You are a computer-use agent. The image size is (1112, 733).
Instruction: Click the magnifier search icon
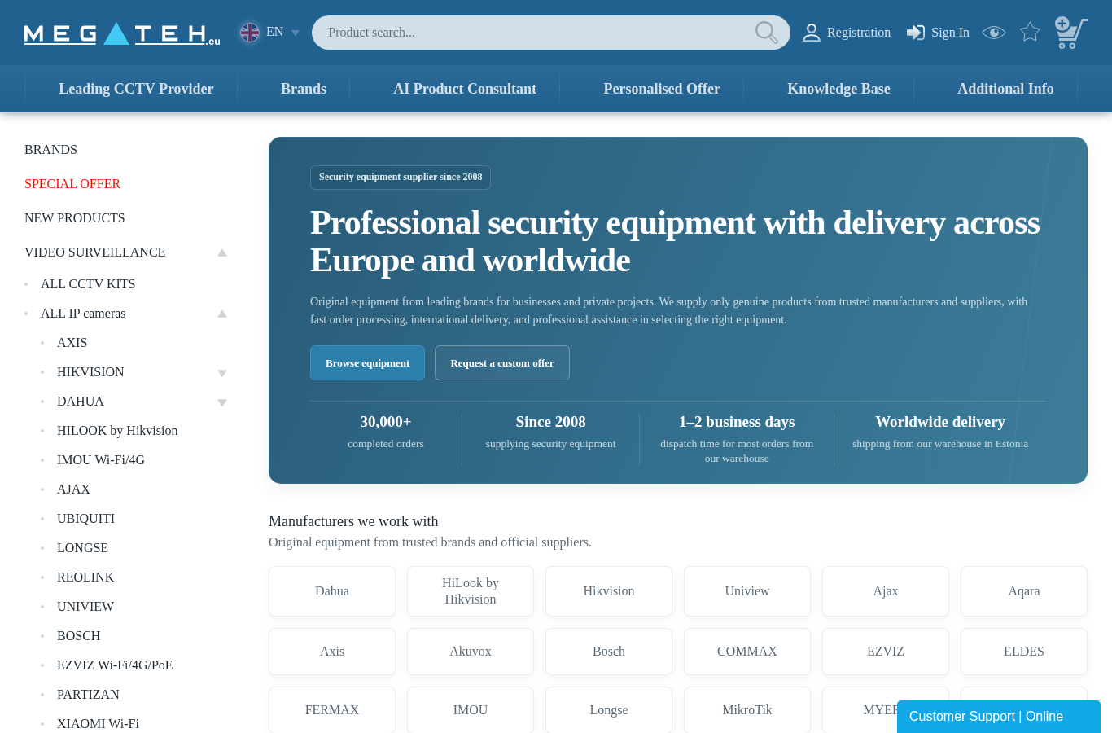(x=767, y=33)
